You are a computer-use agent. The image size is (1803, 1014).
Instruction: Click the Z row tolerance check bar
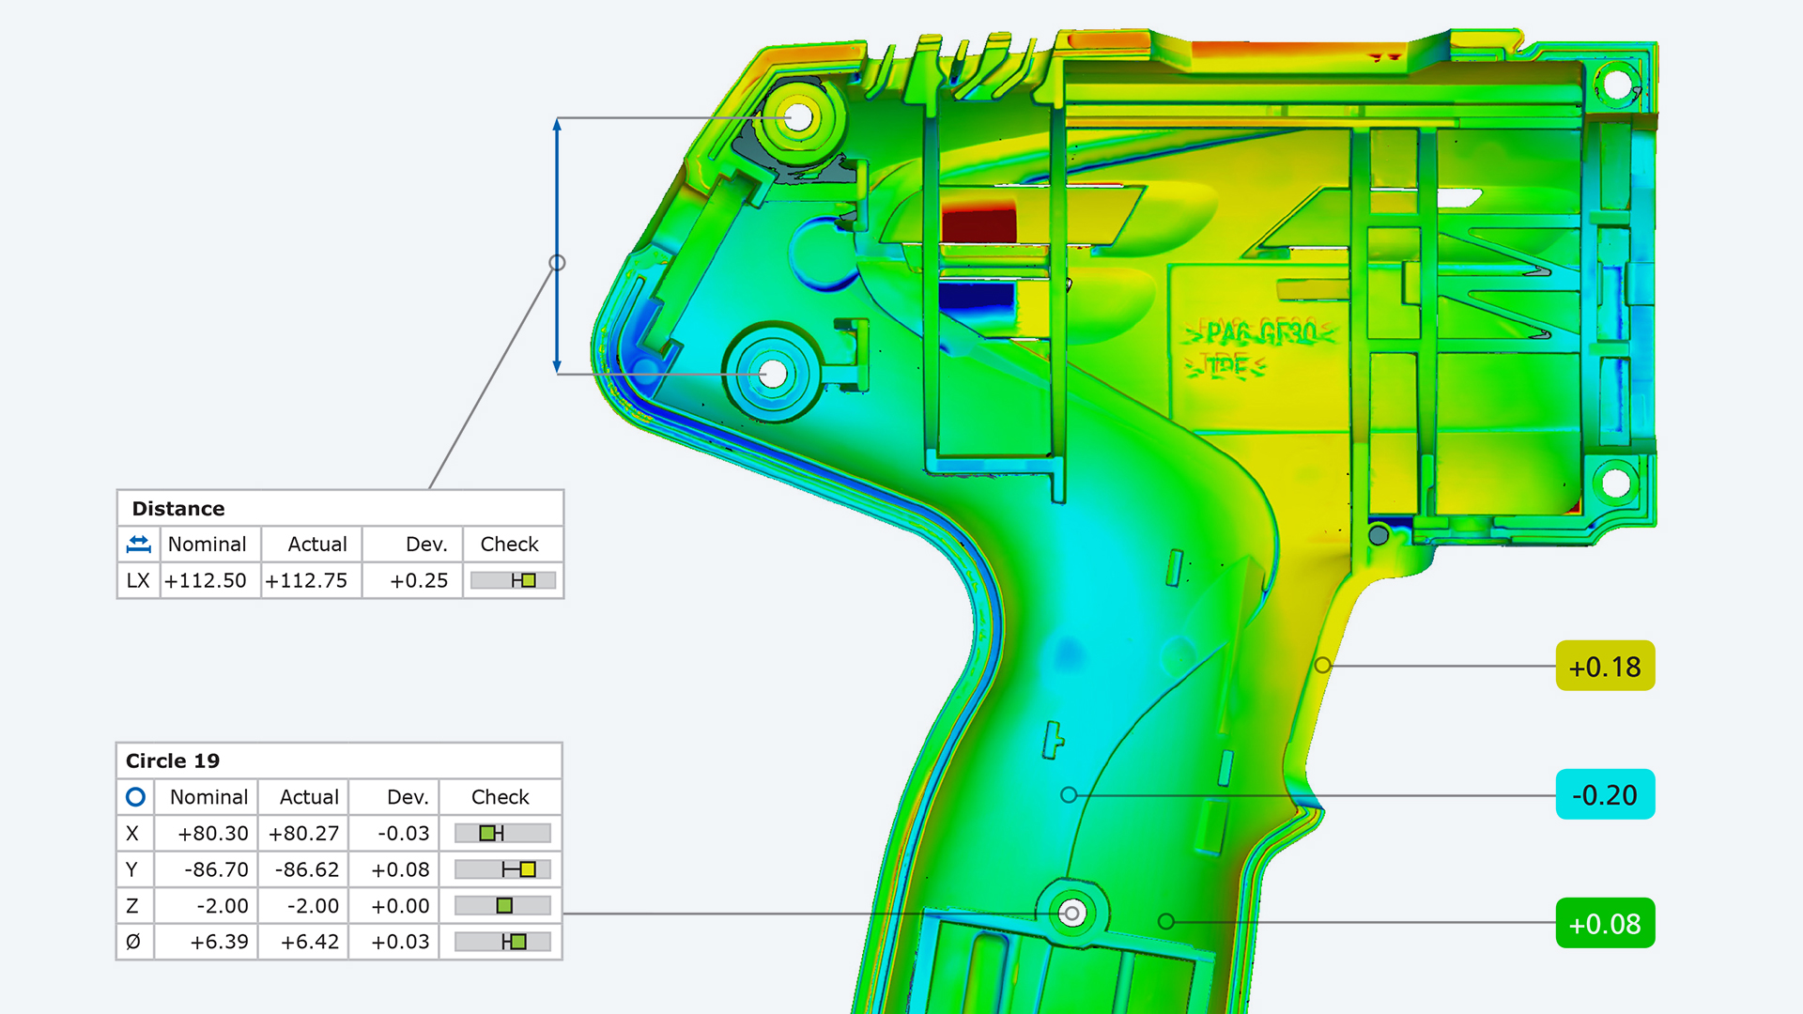point(502,906)
